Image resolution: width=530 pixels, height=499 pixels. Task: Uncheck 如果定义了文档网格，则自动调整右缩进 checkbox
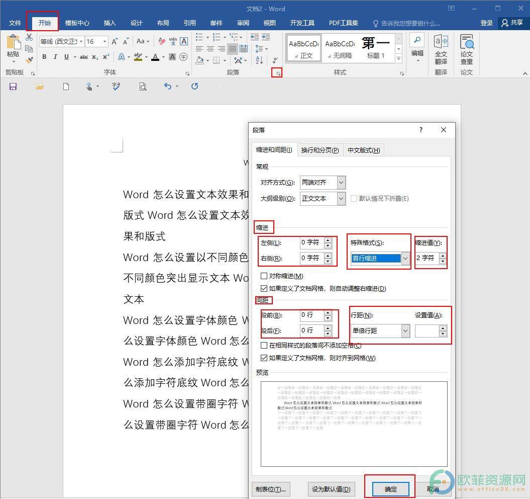(264, 288)
